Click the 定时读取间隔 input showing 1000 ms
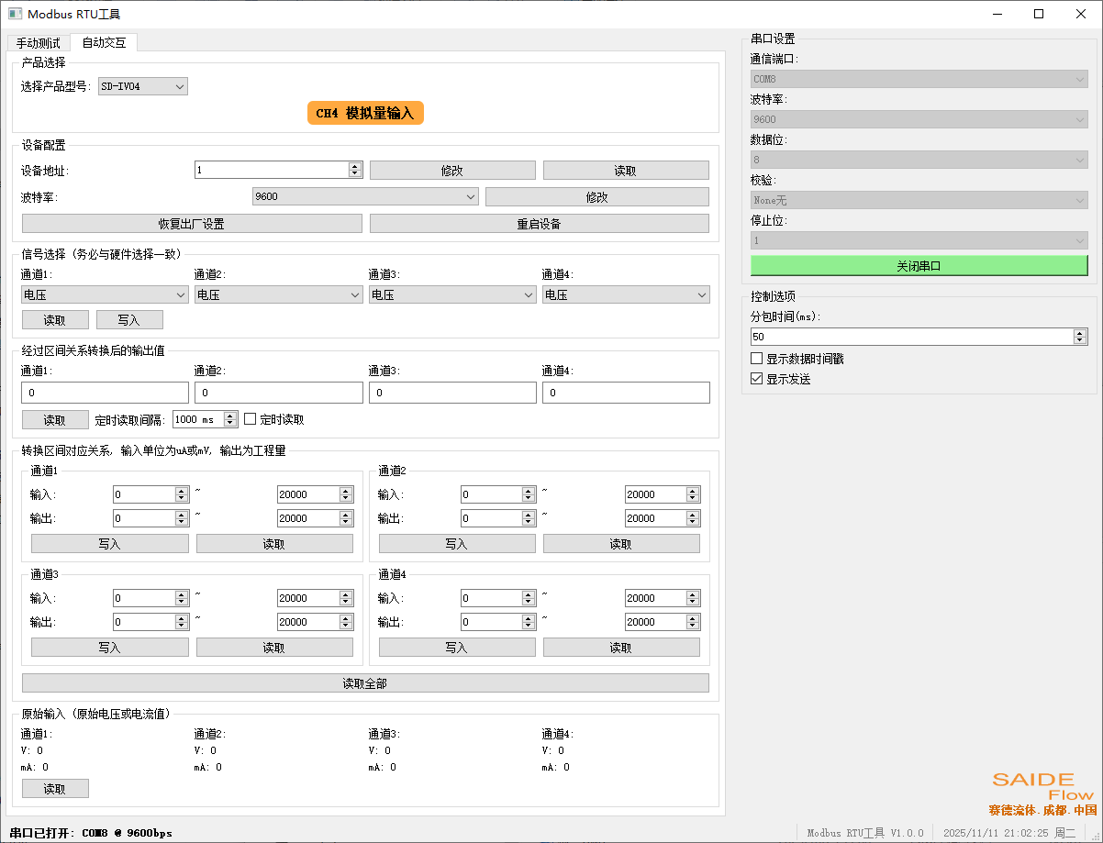The image size is (1103, 843). [198, 418]
